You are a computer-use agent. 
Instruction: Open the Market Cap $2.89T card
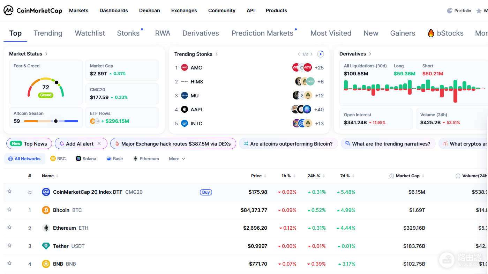coord(122,70)
